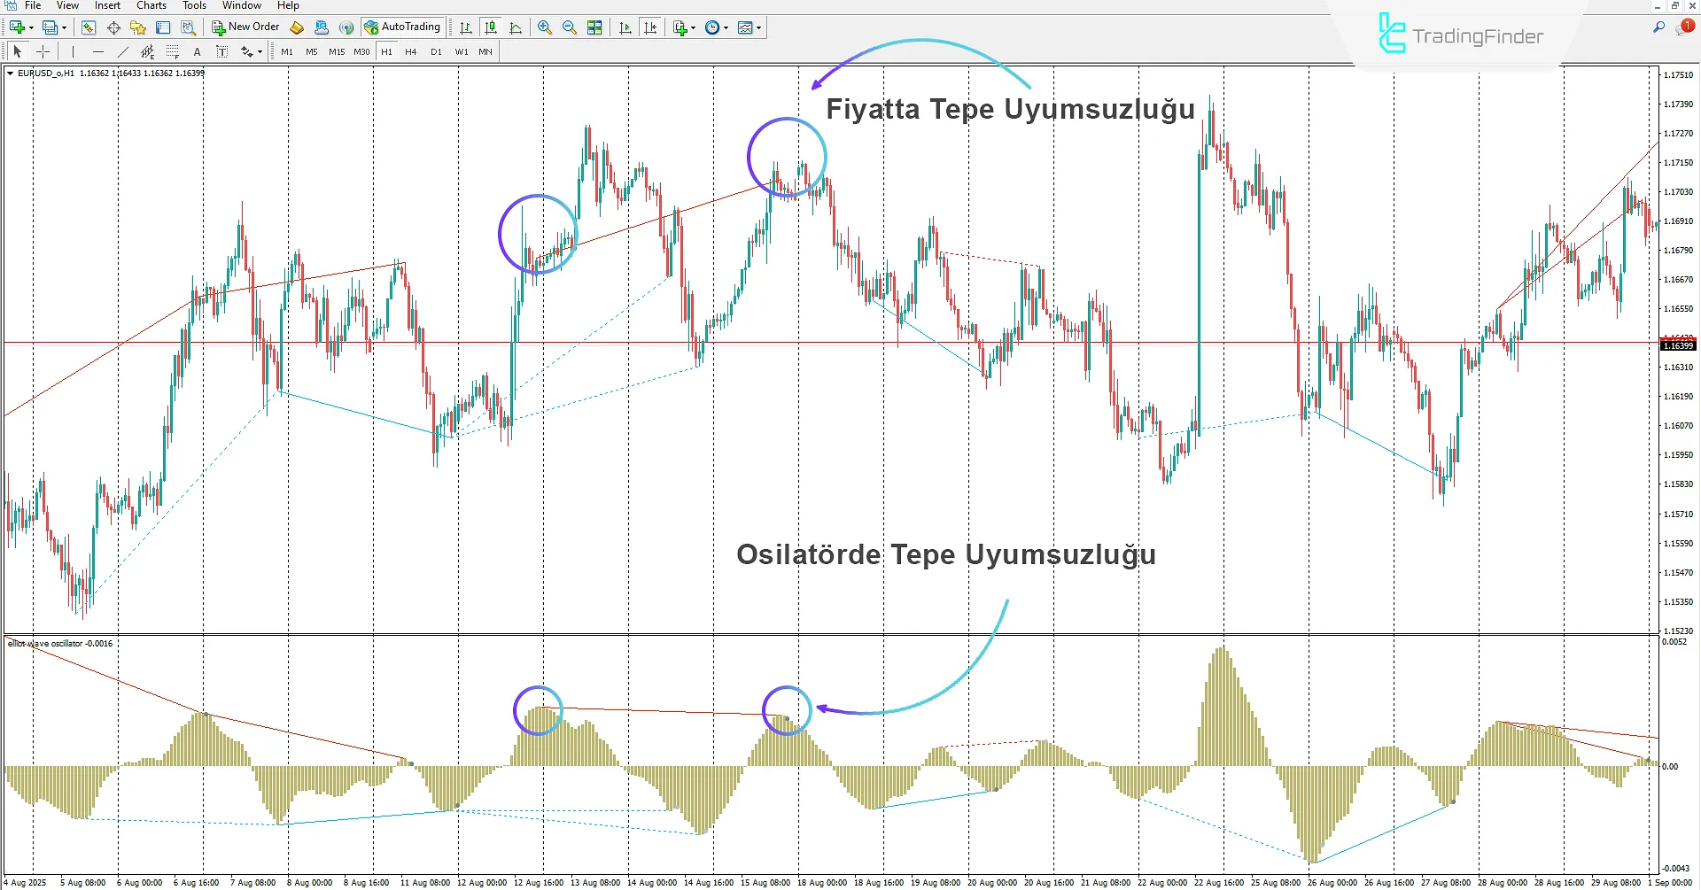The width and height of the screenshot is (1701, 890).
Task: Zoom in on the chart
Action: (545, 27)
